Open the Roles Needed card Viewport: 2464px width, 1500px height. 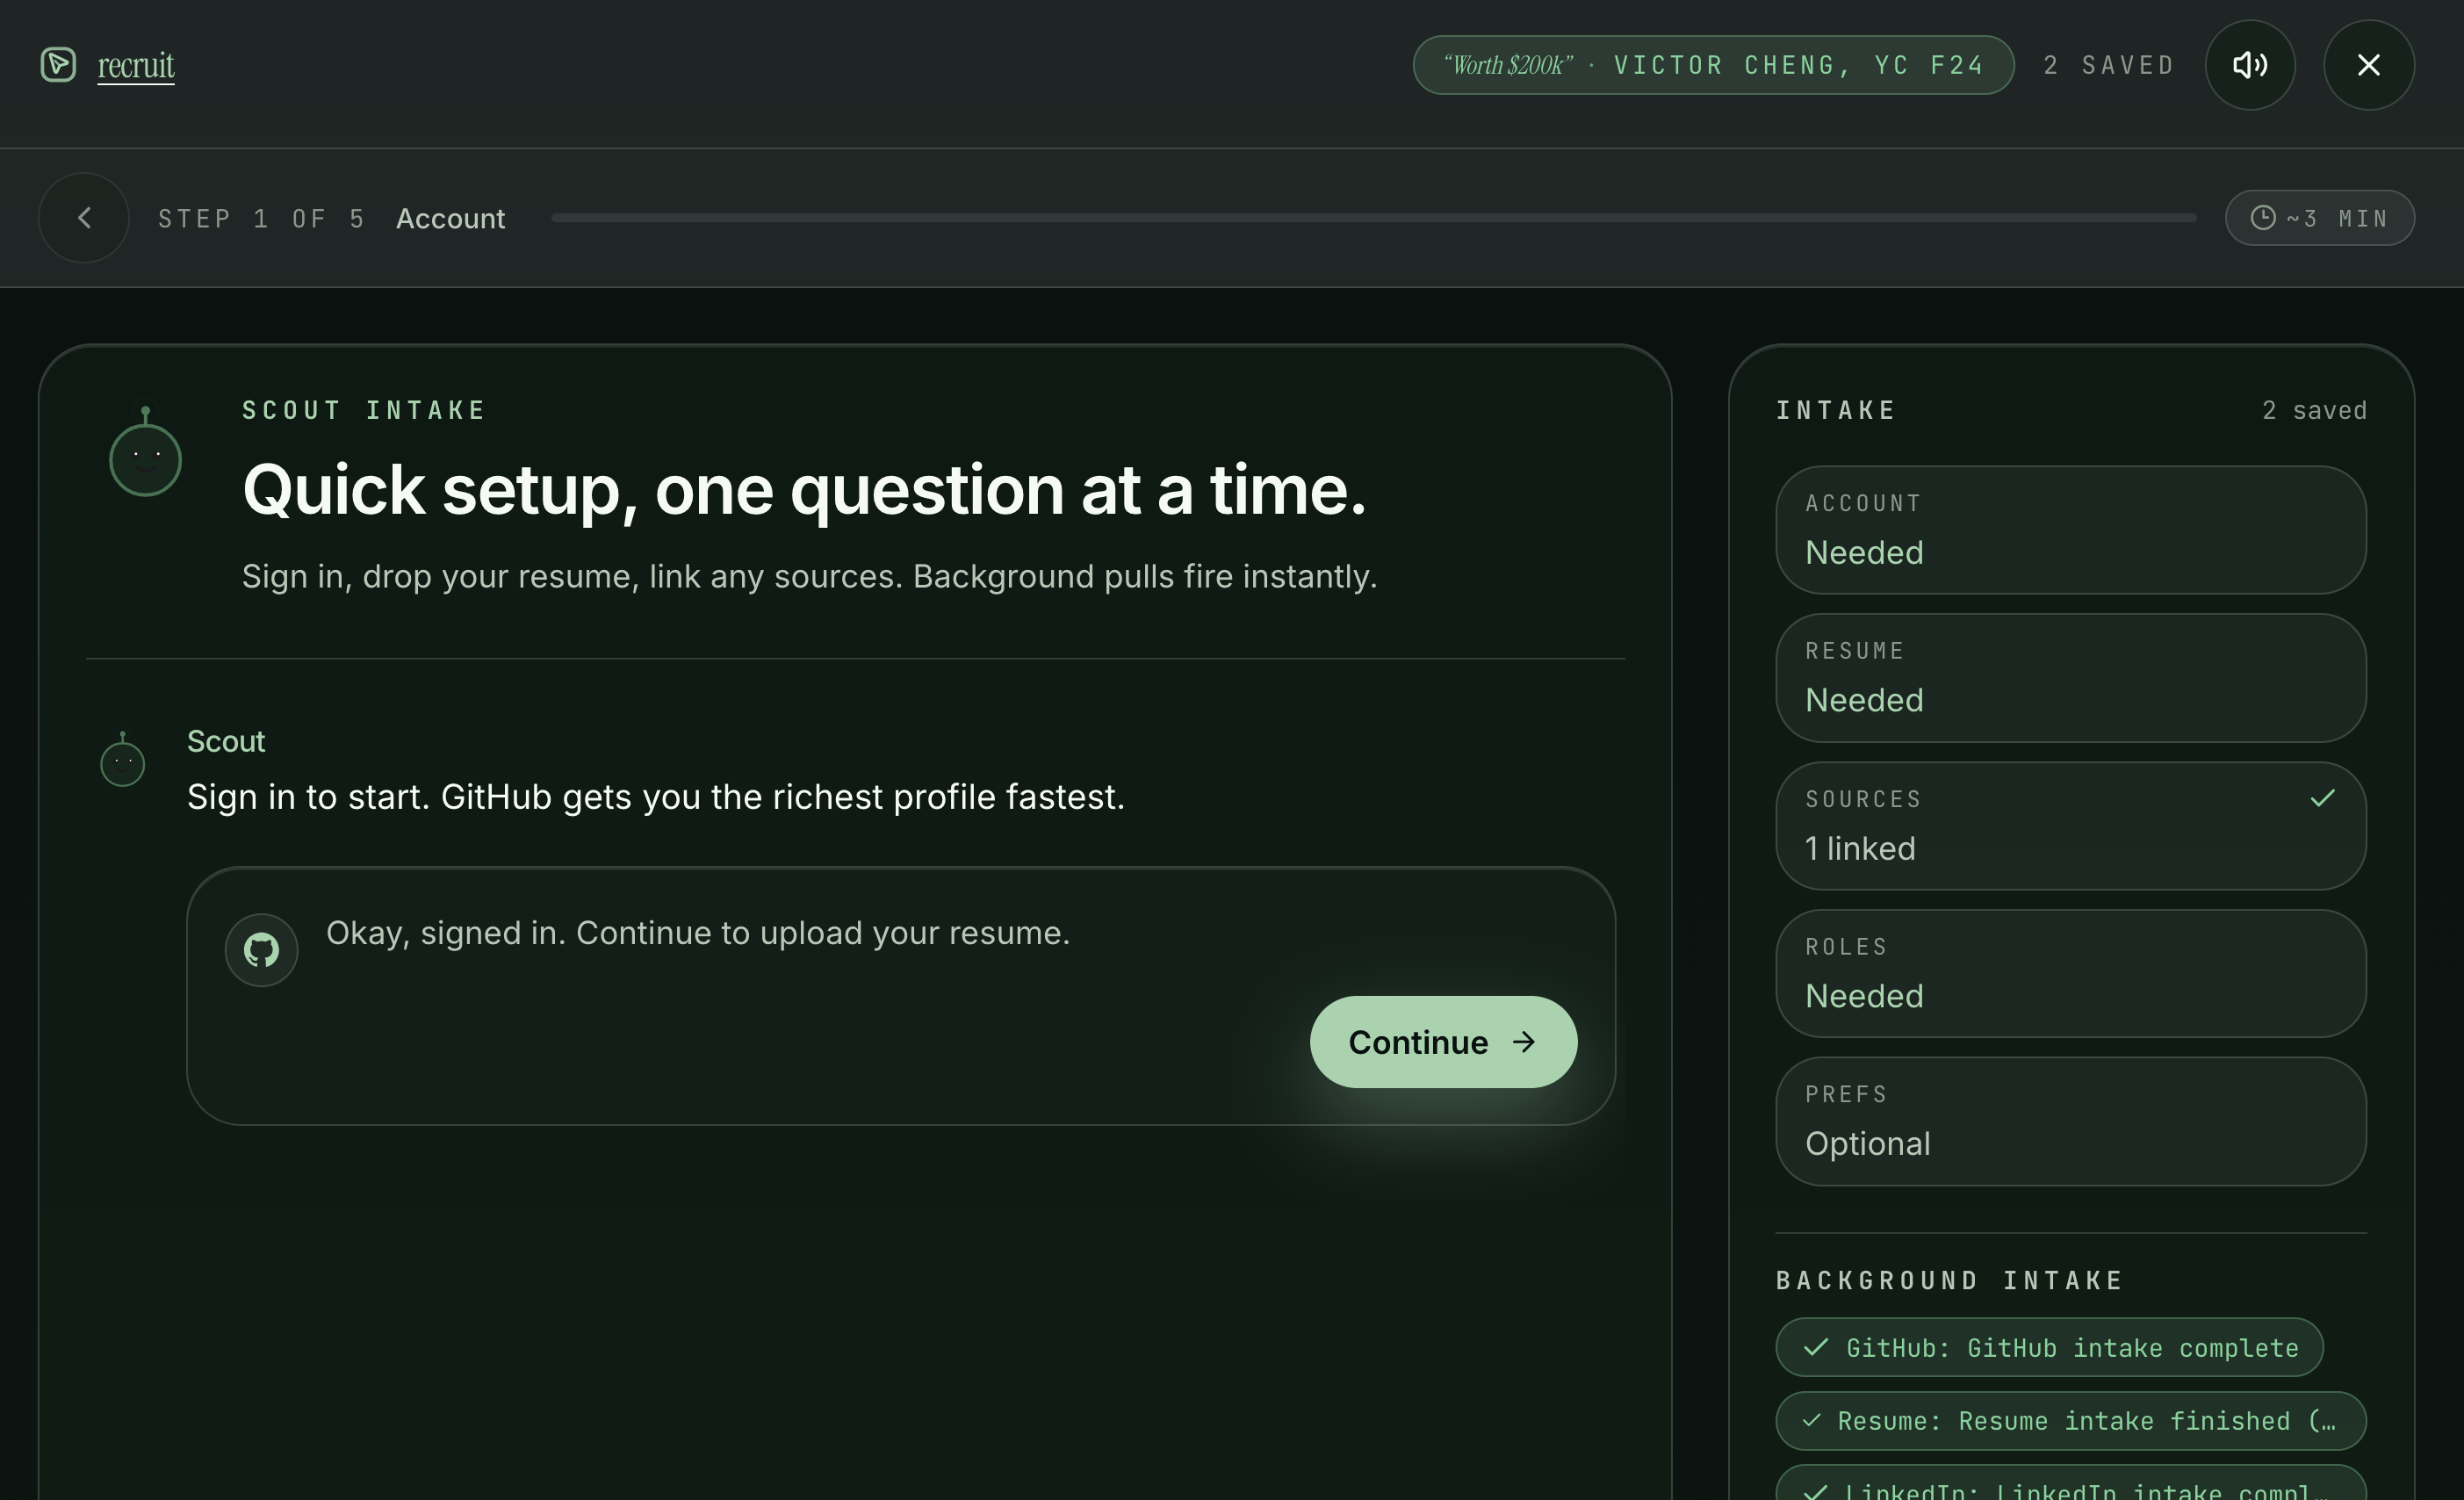click(x=2070, y=973)
